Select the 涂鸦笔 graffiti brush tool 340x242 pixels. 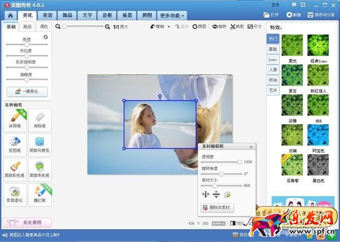coord(14,120)
